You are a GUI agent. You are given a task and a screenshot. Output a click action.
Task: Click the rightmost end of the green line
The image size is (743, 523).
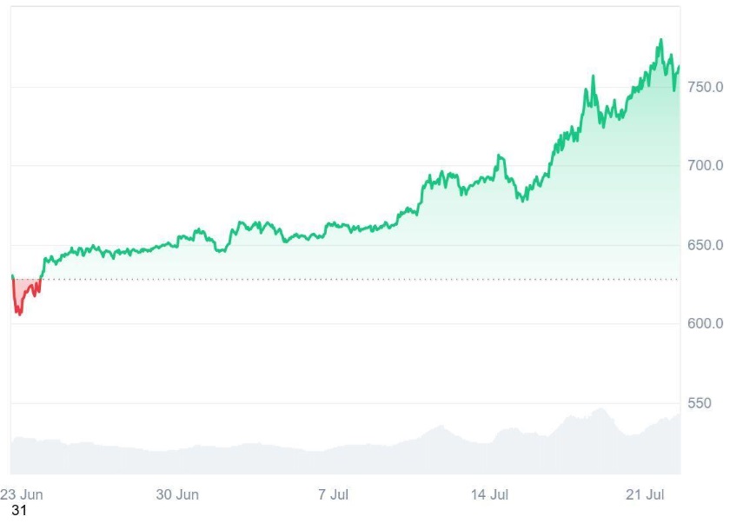click(x=679, y=67)
